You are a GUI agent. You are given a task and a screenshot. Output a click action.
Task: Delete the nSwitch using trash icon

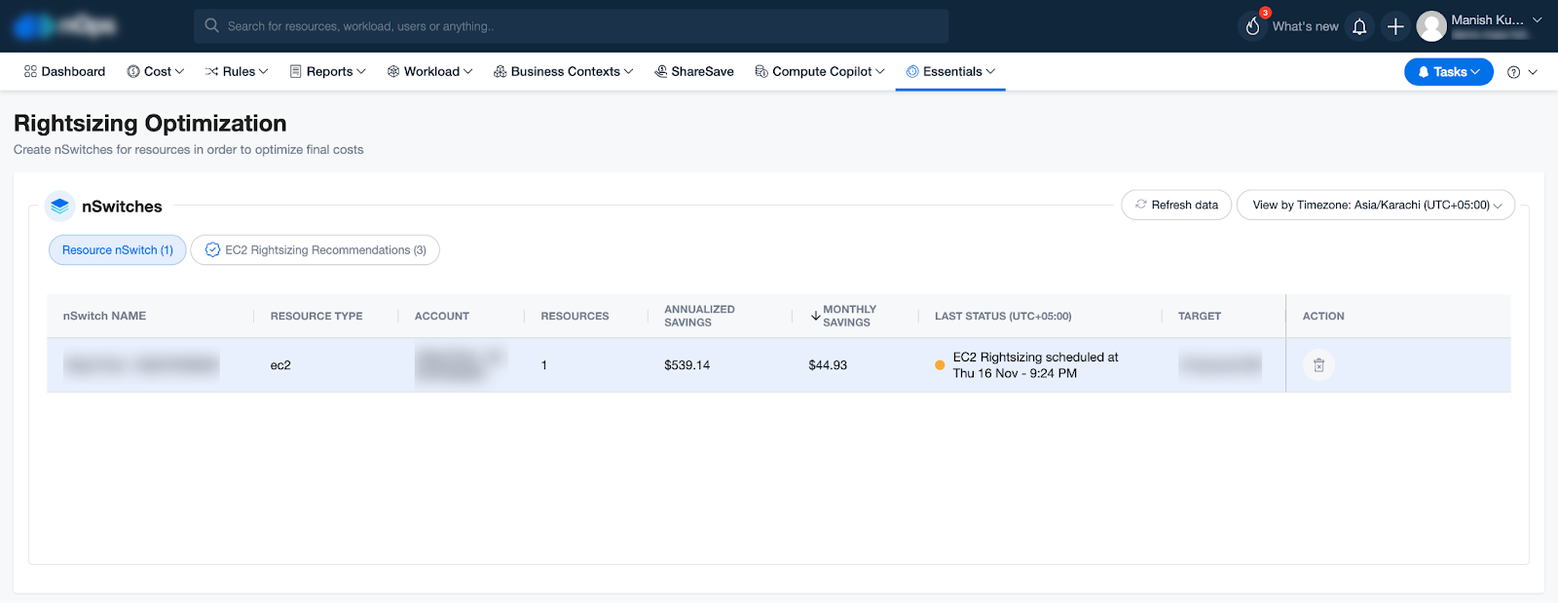coord(1318,365)
